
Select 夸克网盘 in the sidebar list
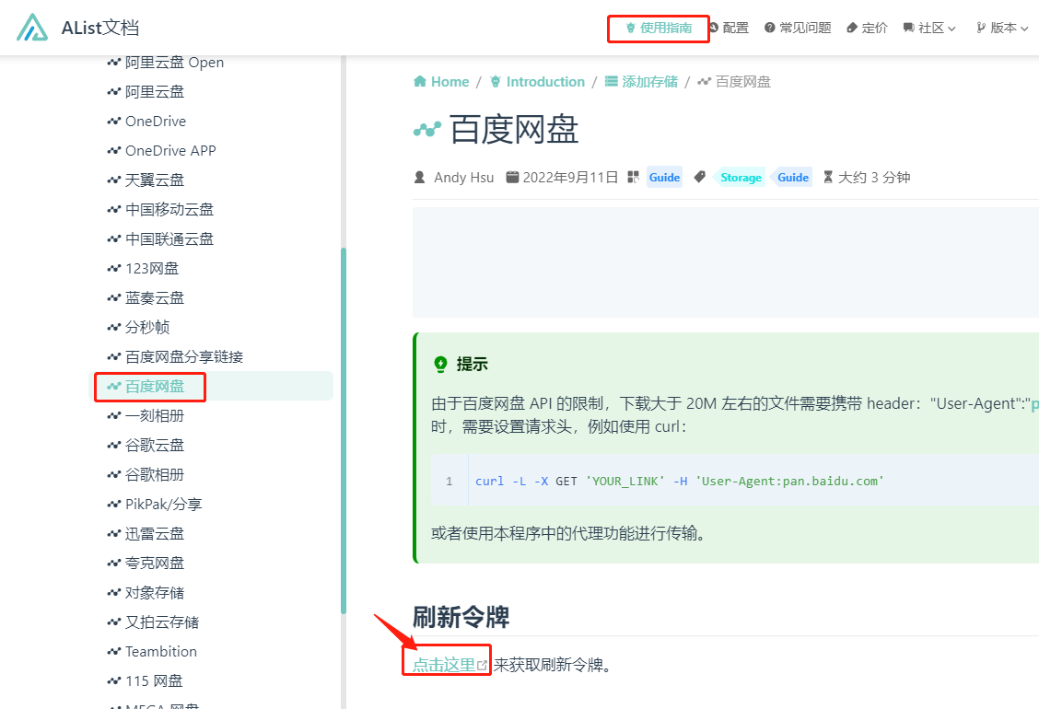pos(155,563)
